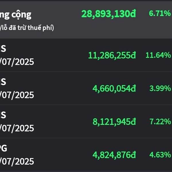This screenshot has height=172, width=172.
Task: Open the row with profit 4,660,054đ
Action: point(86,88)
